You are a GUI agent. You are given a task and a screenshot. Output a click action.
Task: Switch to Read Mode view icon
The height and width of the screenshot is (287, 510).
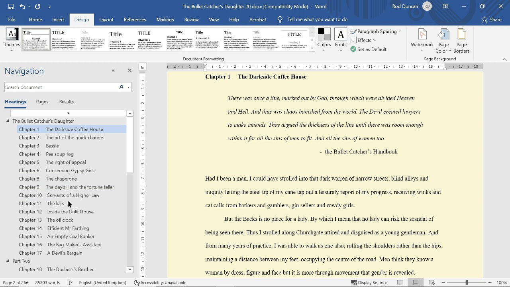tap(400, 283)
